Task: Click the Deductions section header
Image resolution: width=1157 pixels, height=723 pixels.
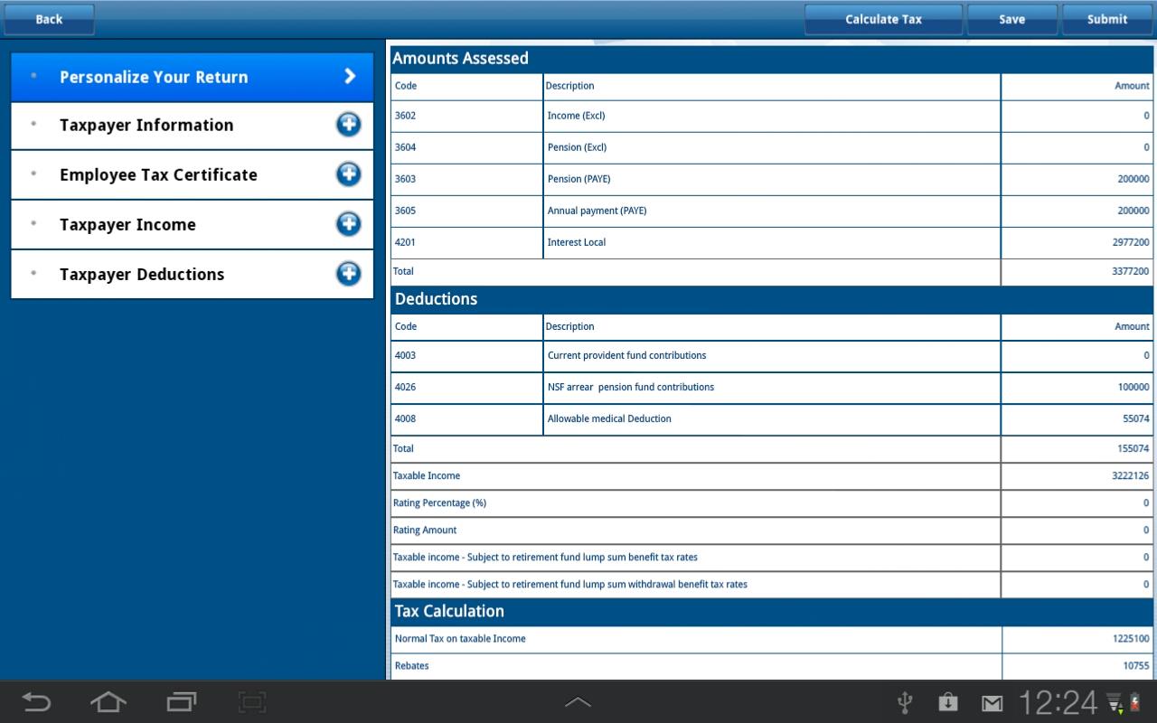Action: pos(772,299)
